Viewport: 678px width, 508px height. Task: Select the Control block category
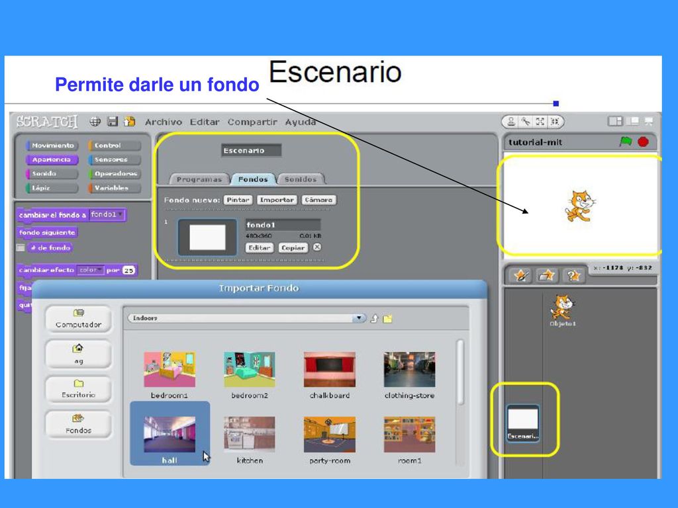pos(115,145)
